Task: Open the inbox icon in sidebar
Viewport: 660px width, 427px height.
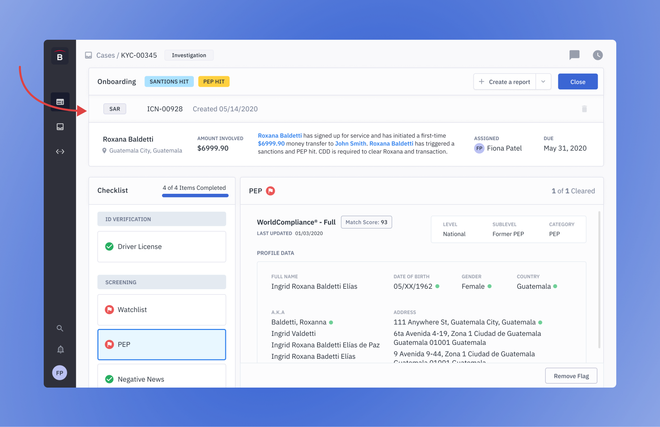Action: click(60, 127)
